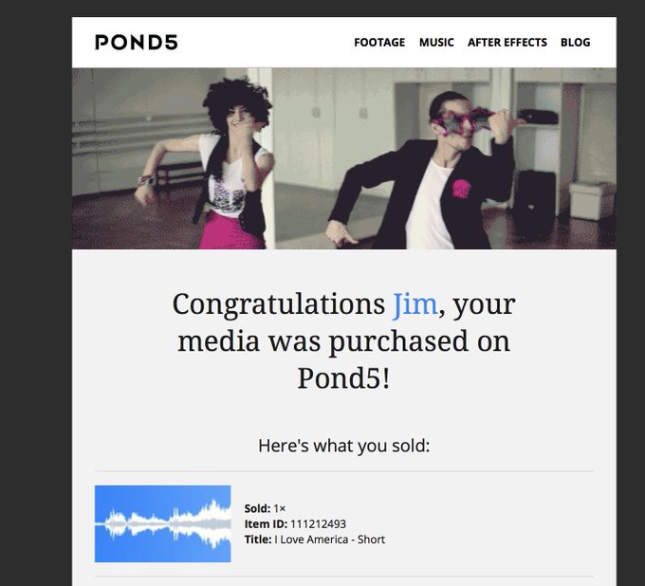Click the pink pocket square on jacket
645x586 pixels.
pyautogui.click(x=461, y=189)
